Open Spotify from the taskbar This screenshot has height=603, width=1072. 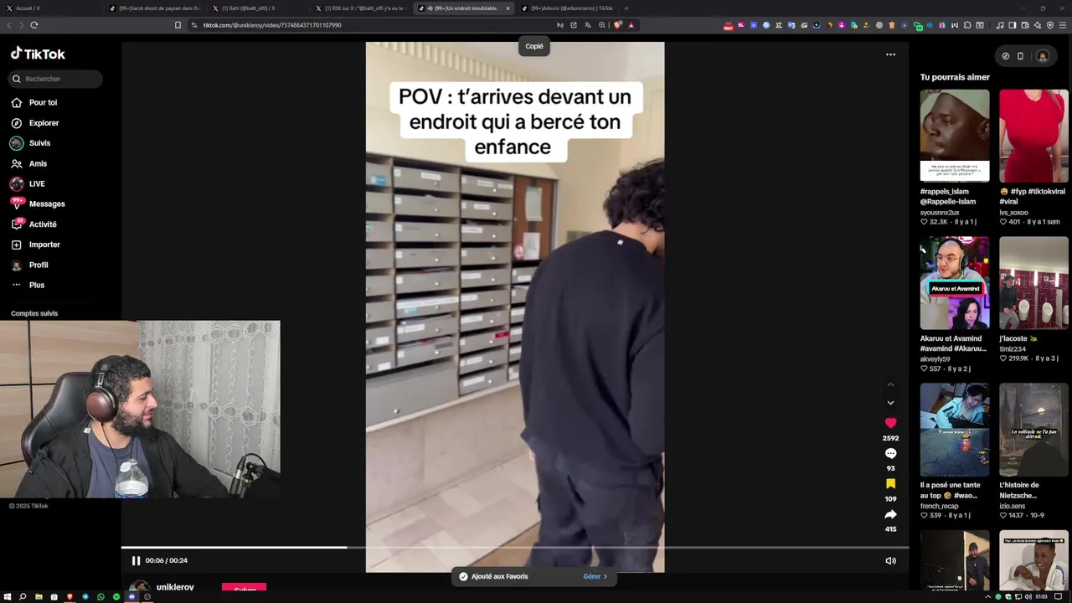(x=116, y=597)
